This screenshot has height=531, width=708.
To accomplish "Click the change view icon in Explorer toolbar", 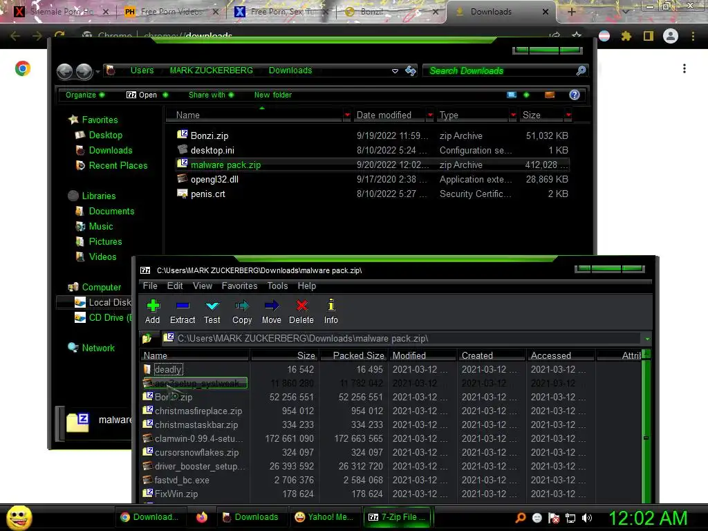I will [x=512, y=95].
